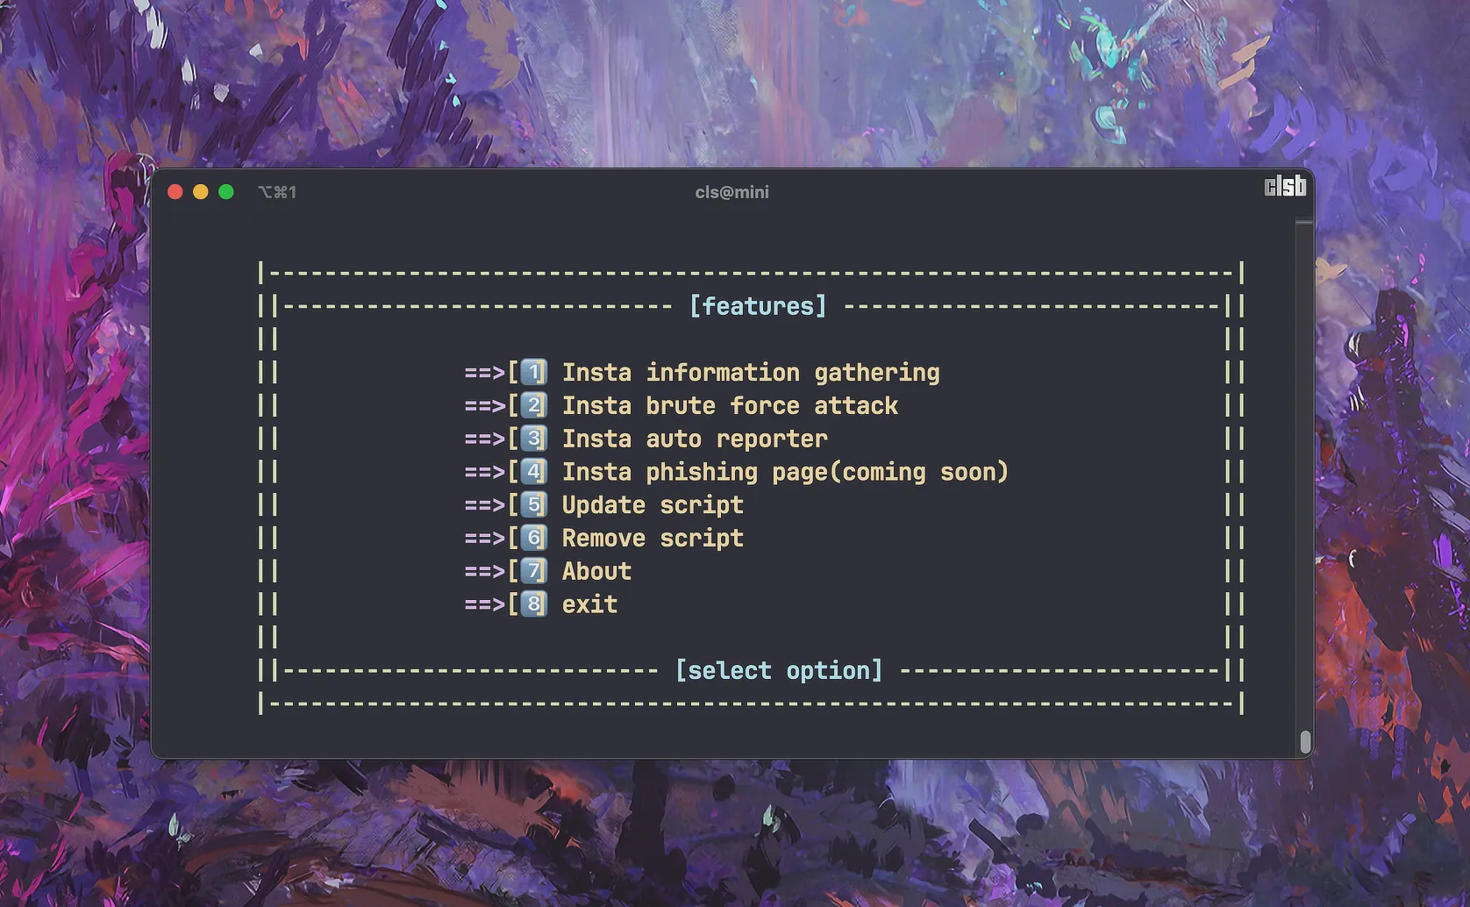Click the keycap 8 emoji icon
This screenshot has width=1470, height=907.
click(x=533, y=604)
